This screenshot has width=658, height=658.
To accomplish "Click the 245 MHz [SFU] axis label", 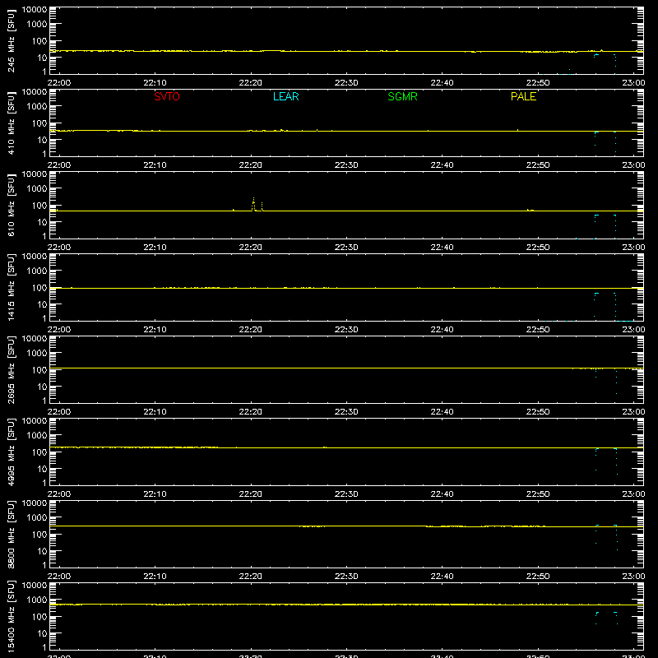I will (11, 41).
